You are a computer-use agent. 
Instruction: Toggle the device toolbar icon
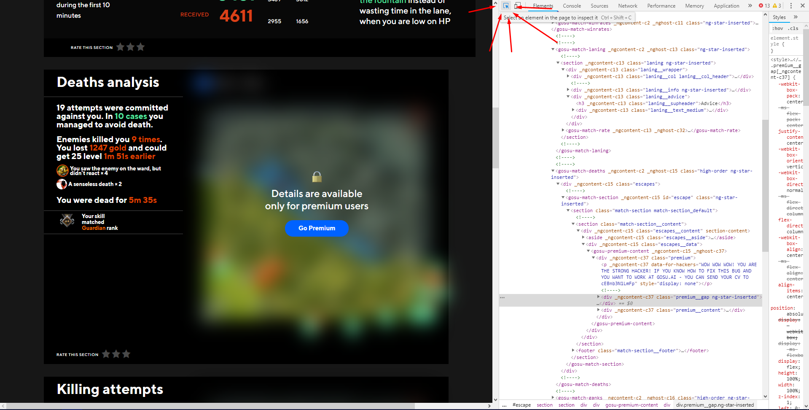click(518, 6)
